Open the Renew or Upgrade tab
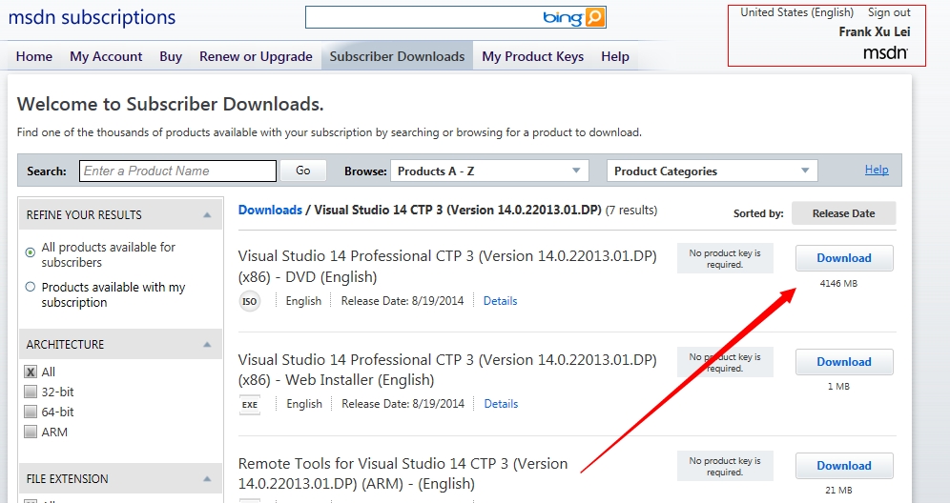This screenshot has height=503, width=950. (256, 56)
